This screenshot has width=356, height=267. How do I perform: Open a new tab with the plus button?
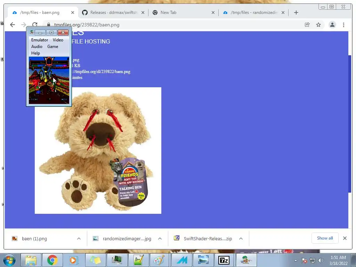tap(296, 13)
